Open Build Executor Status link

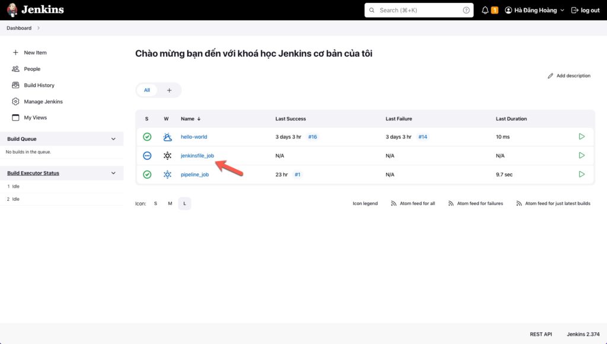click(33, 173)
